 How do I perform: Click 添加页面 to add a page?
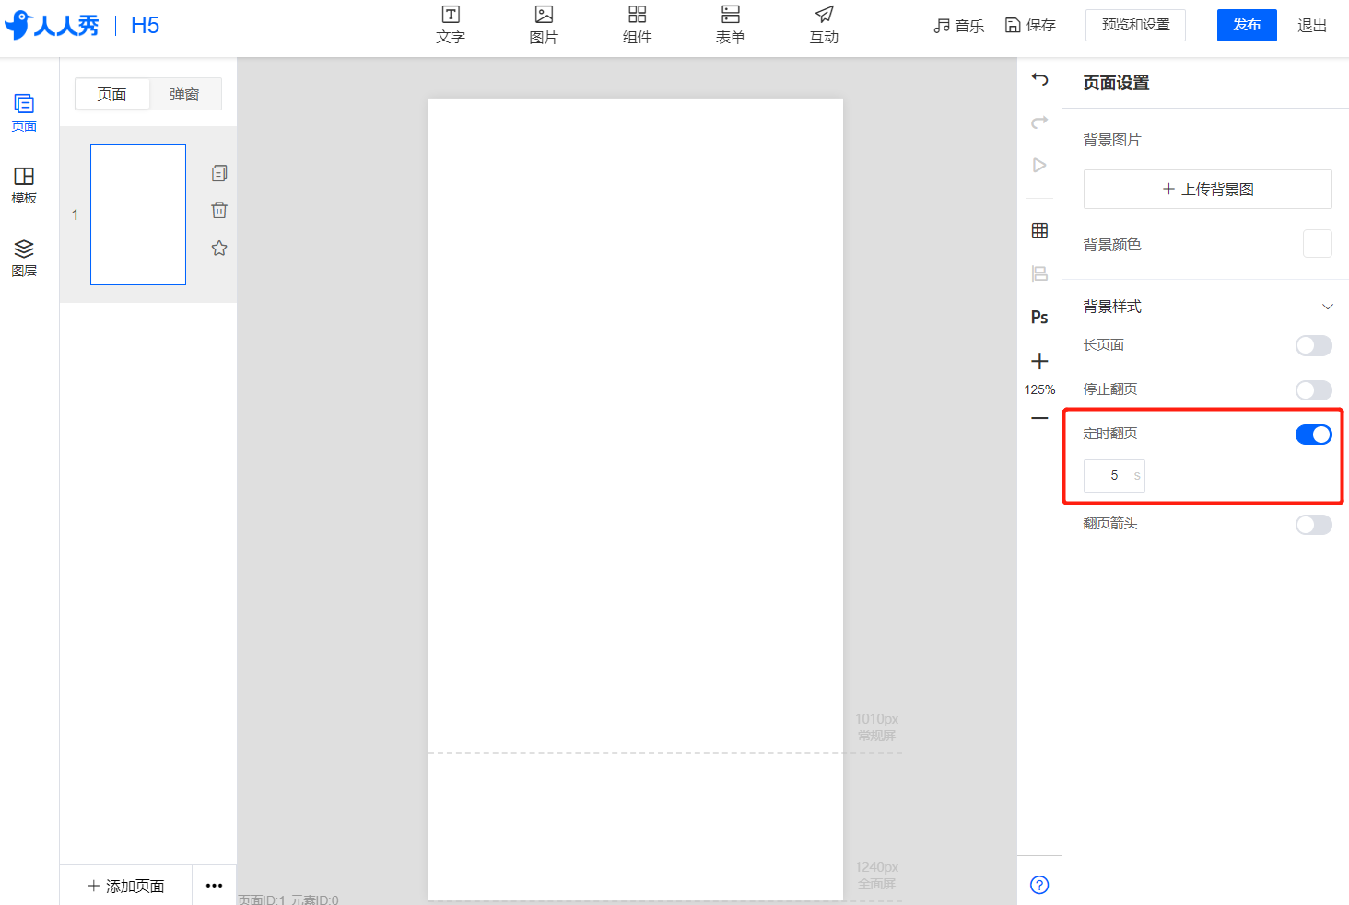(x=125, y=886)
